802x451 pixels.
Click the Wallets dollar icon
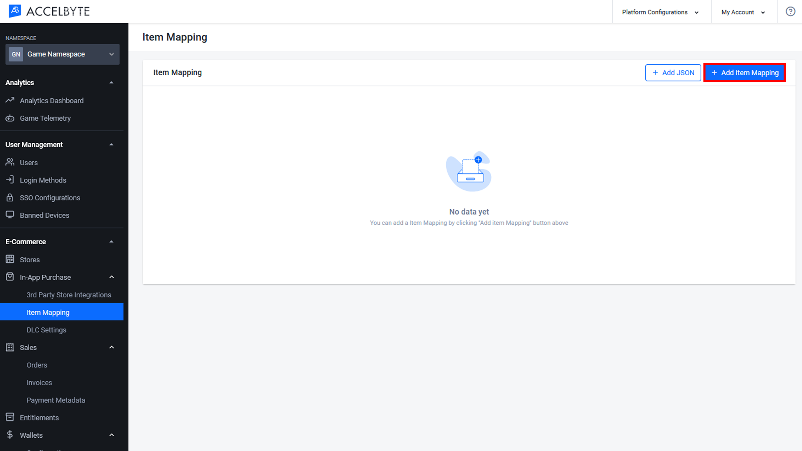tap(10, 435)
